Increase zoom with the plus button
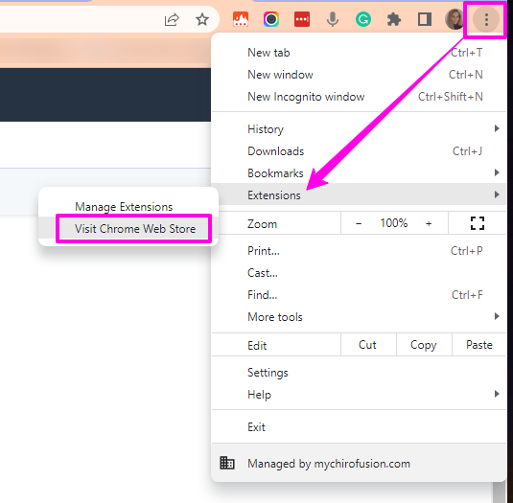Image resolution: width=513 pixels, height=503 pixels. (429, 223)
